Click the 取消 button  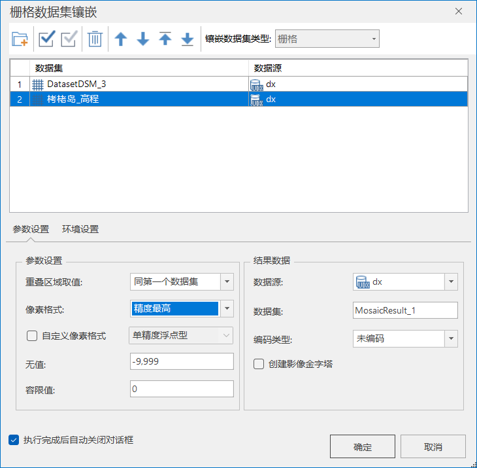[433, 446]
